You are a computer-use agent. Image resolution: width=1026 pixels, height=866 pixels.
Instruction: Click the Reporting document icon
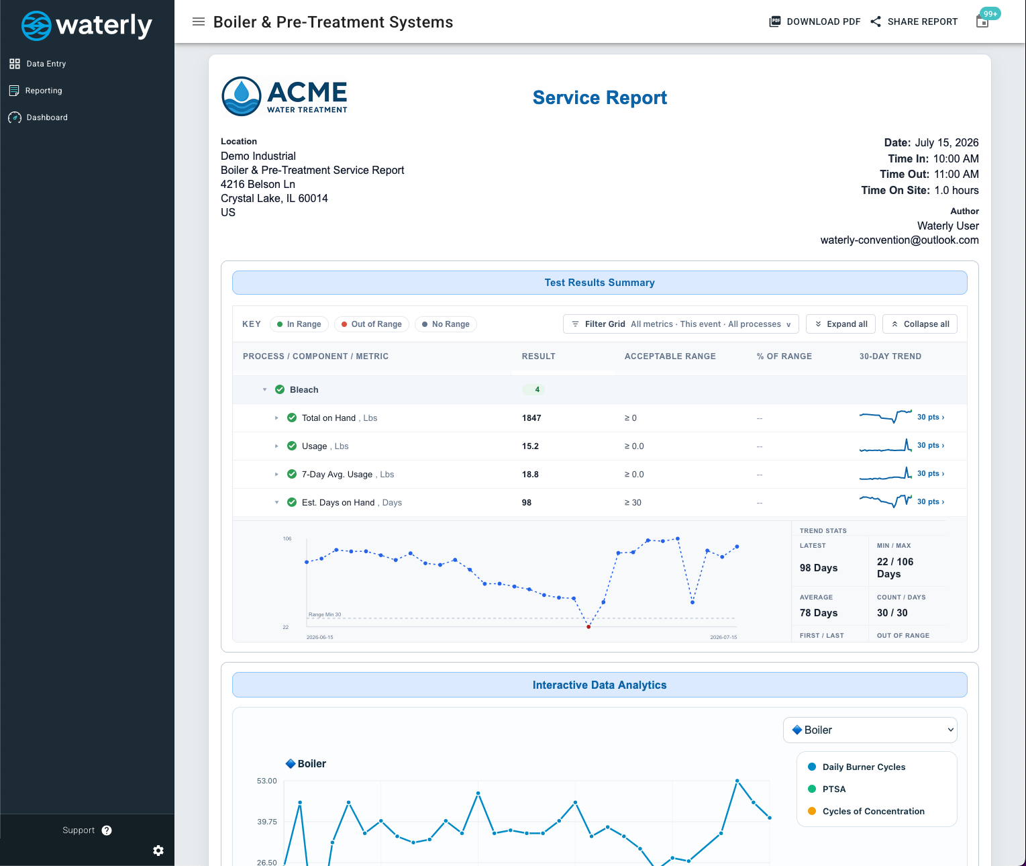[x=14, y=91]
